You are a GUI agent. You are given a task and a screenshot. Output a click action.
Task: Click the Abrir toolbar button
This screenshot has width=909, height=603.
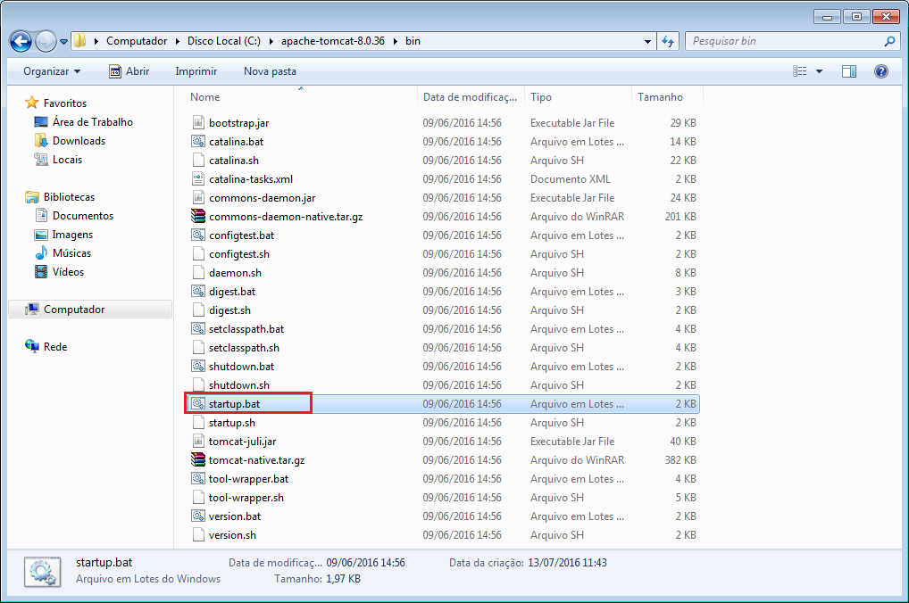(129, 71)
